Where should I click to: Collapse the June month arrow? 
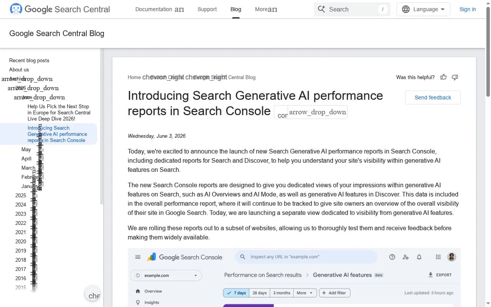point(39,97)
